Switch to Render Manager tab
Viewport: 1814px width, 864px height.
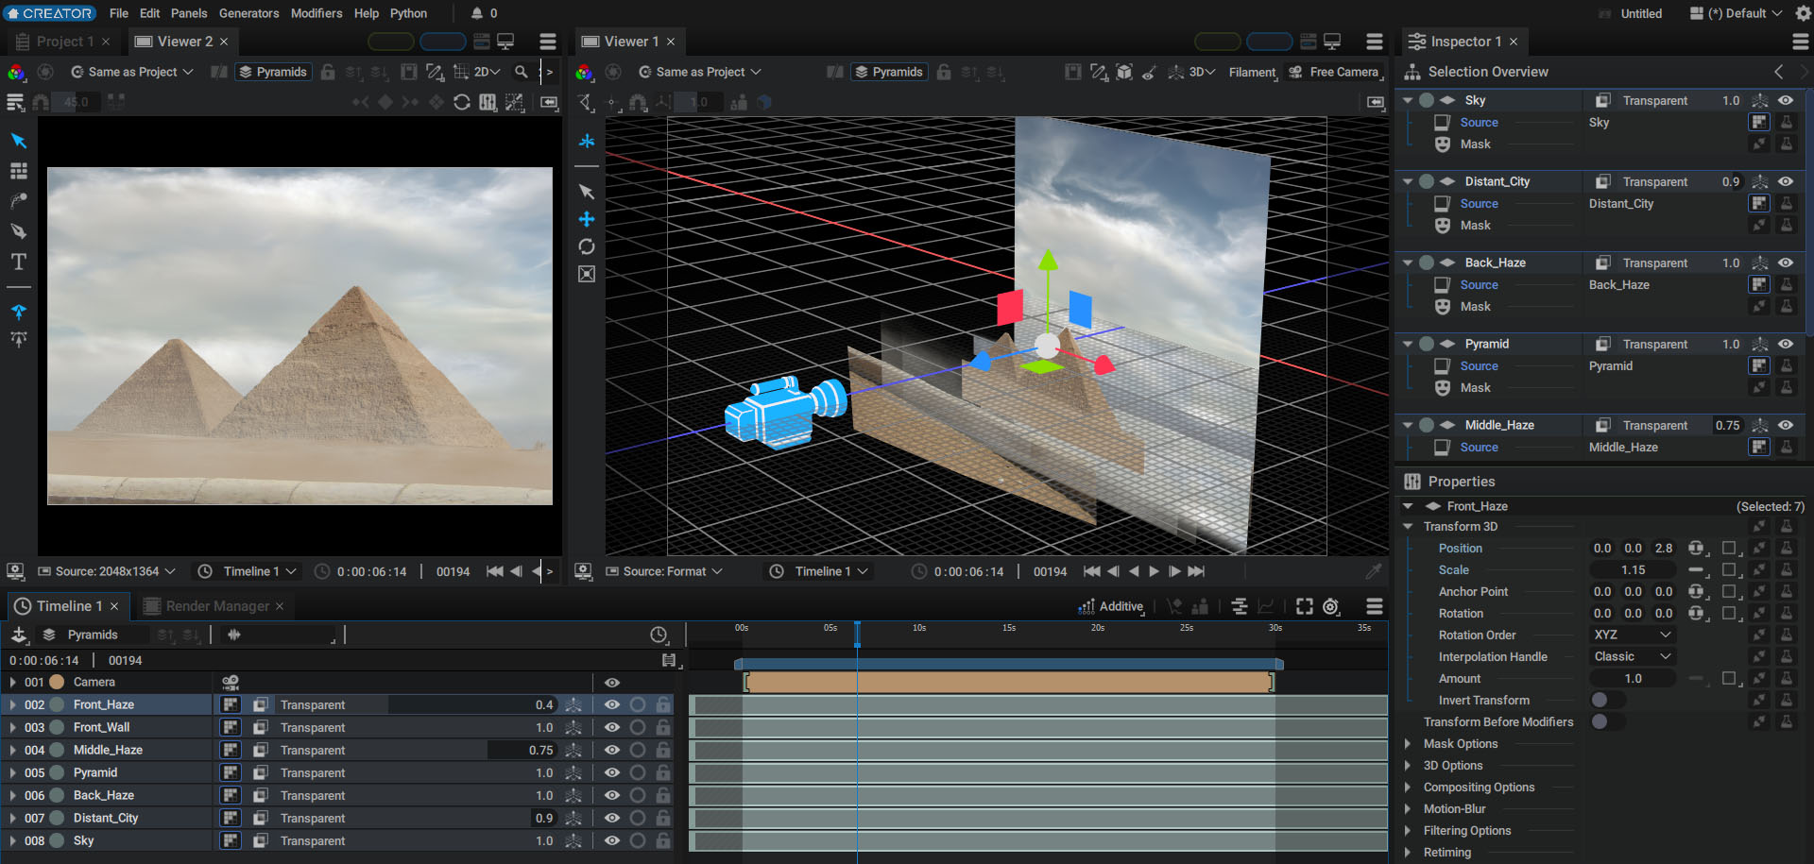[x=216, y=606]
